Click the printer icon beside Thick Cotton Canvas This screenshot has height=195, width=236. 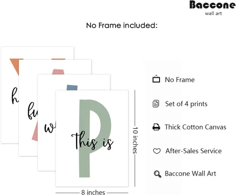[x=156, y=127]
